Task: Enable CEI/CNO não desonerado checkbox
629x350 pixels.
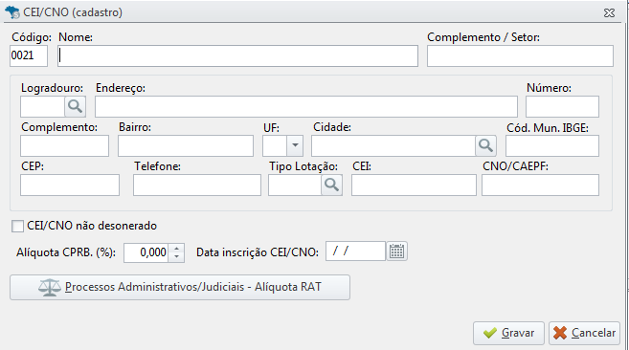Action: click(17, 226)
